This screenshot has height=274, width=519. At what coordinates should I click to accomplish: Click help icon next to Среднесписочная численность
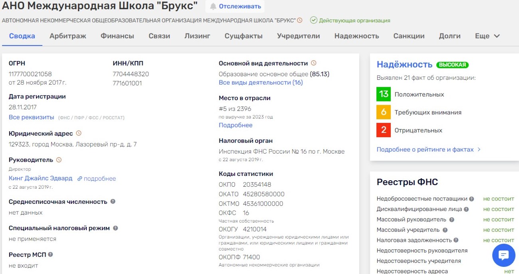[x=113, y=201]
